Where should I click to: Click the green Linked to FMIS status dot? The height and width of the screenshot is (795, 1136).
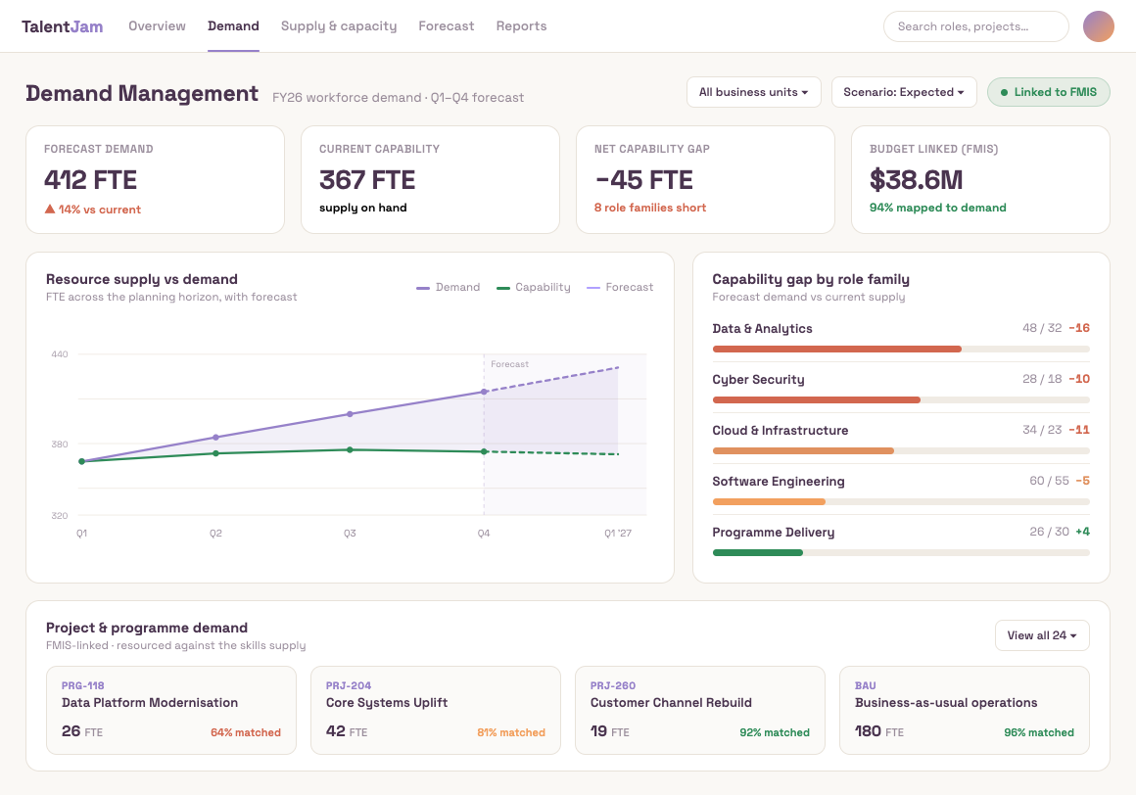[1004, 92]
